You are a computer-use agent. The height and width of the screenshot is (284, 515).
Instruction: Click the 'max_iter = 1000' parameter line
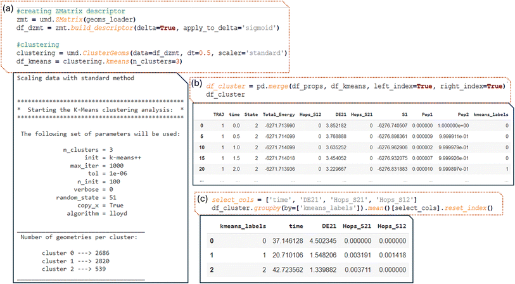97,166
